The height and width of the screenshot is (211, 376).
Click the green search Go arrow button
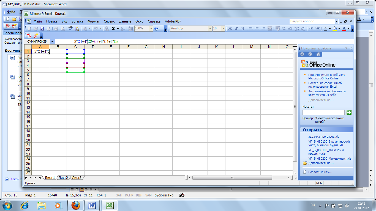349,112
